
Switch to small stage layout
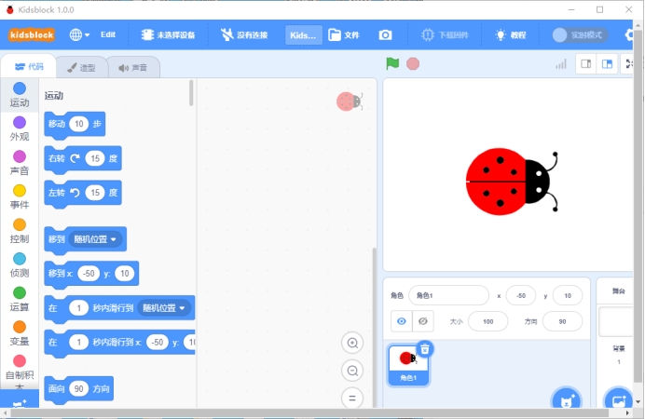click(585, 63)
